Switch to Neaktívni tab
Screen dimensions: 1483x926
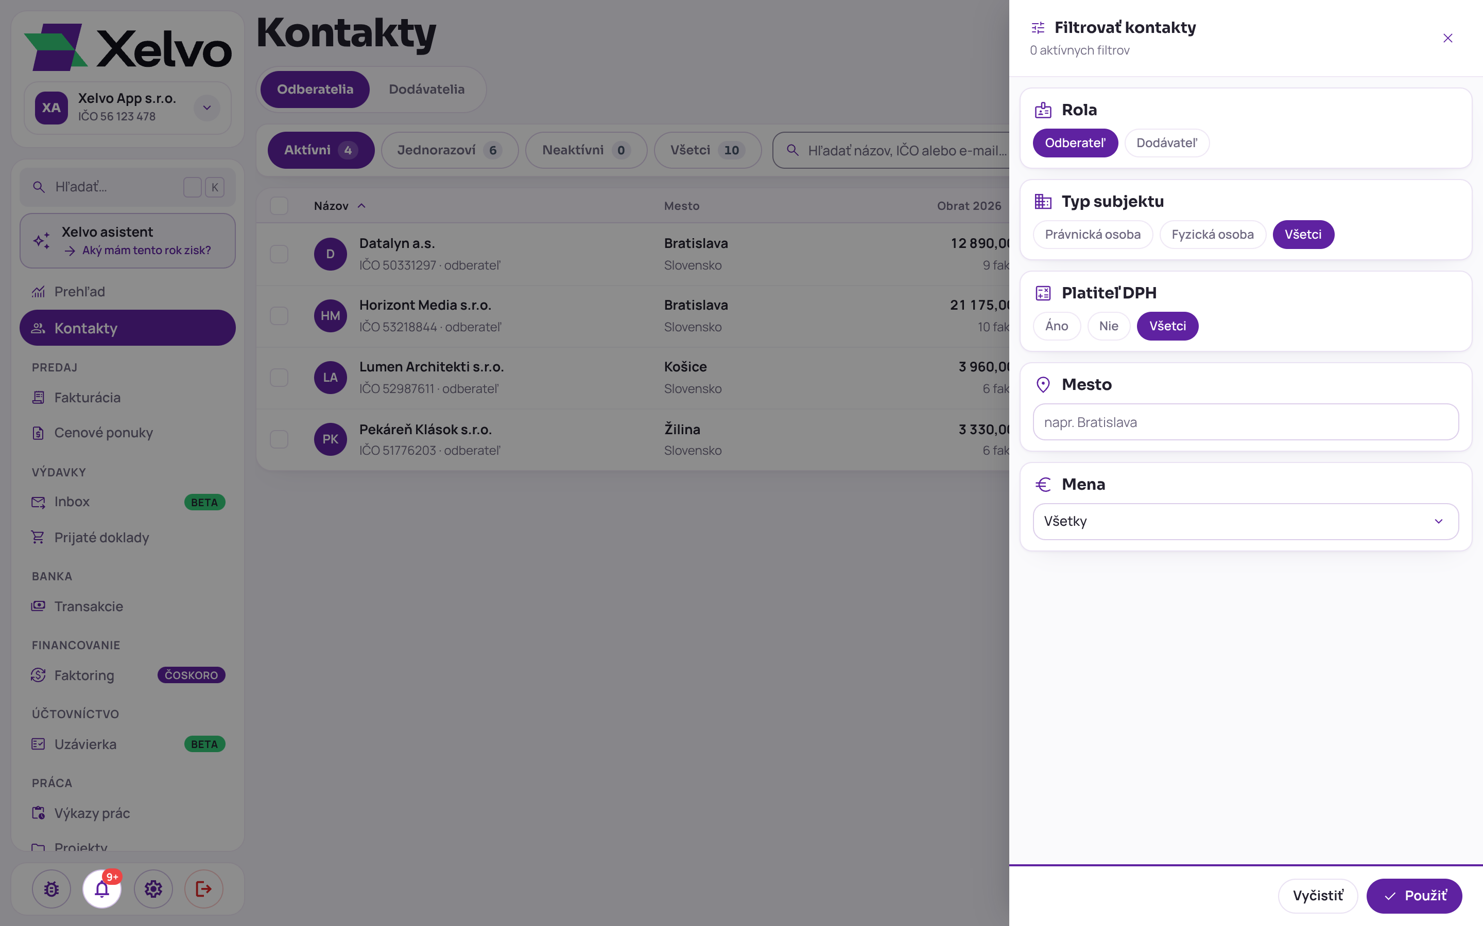click(586, 150)
